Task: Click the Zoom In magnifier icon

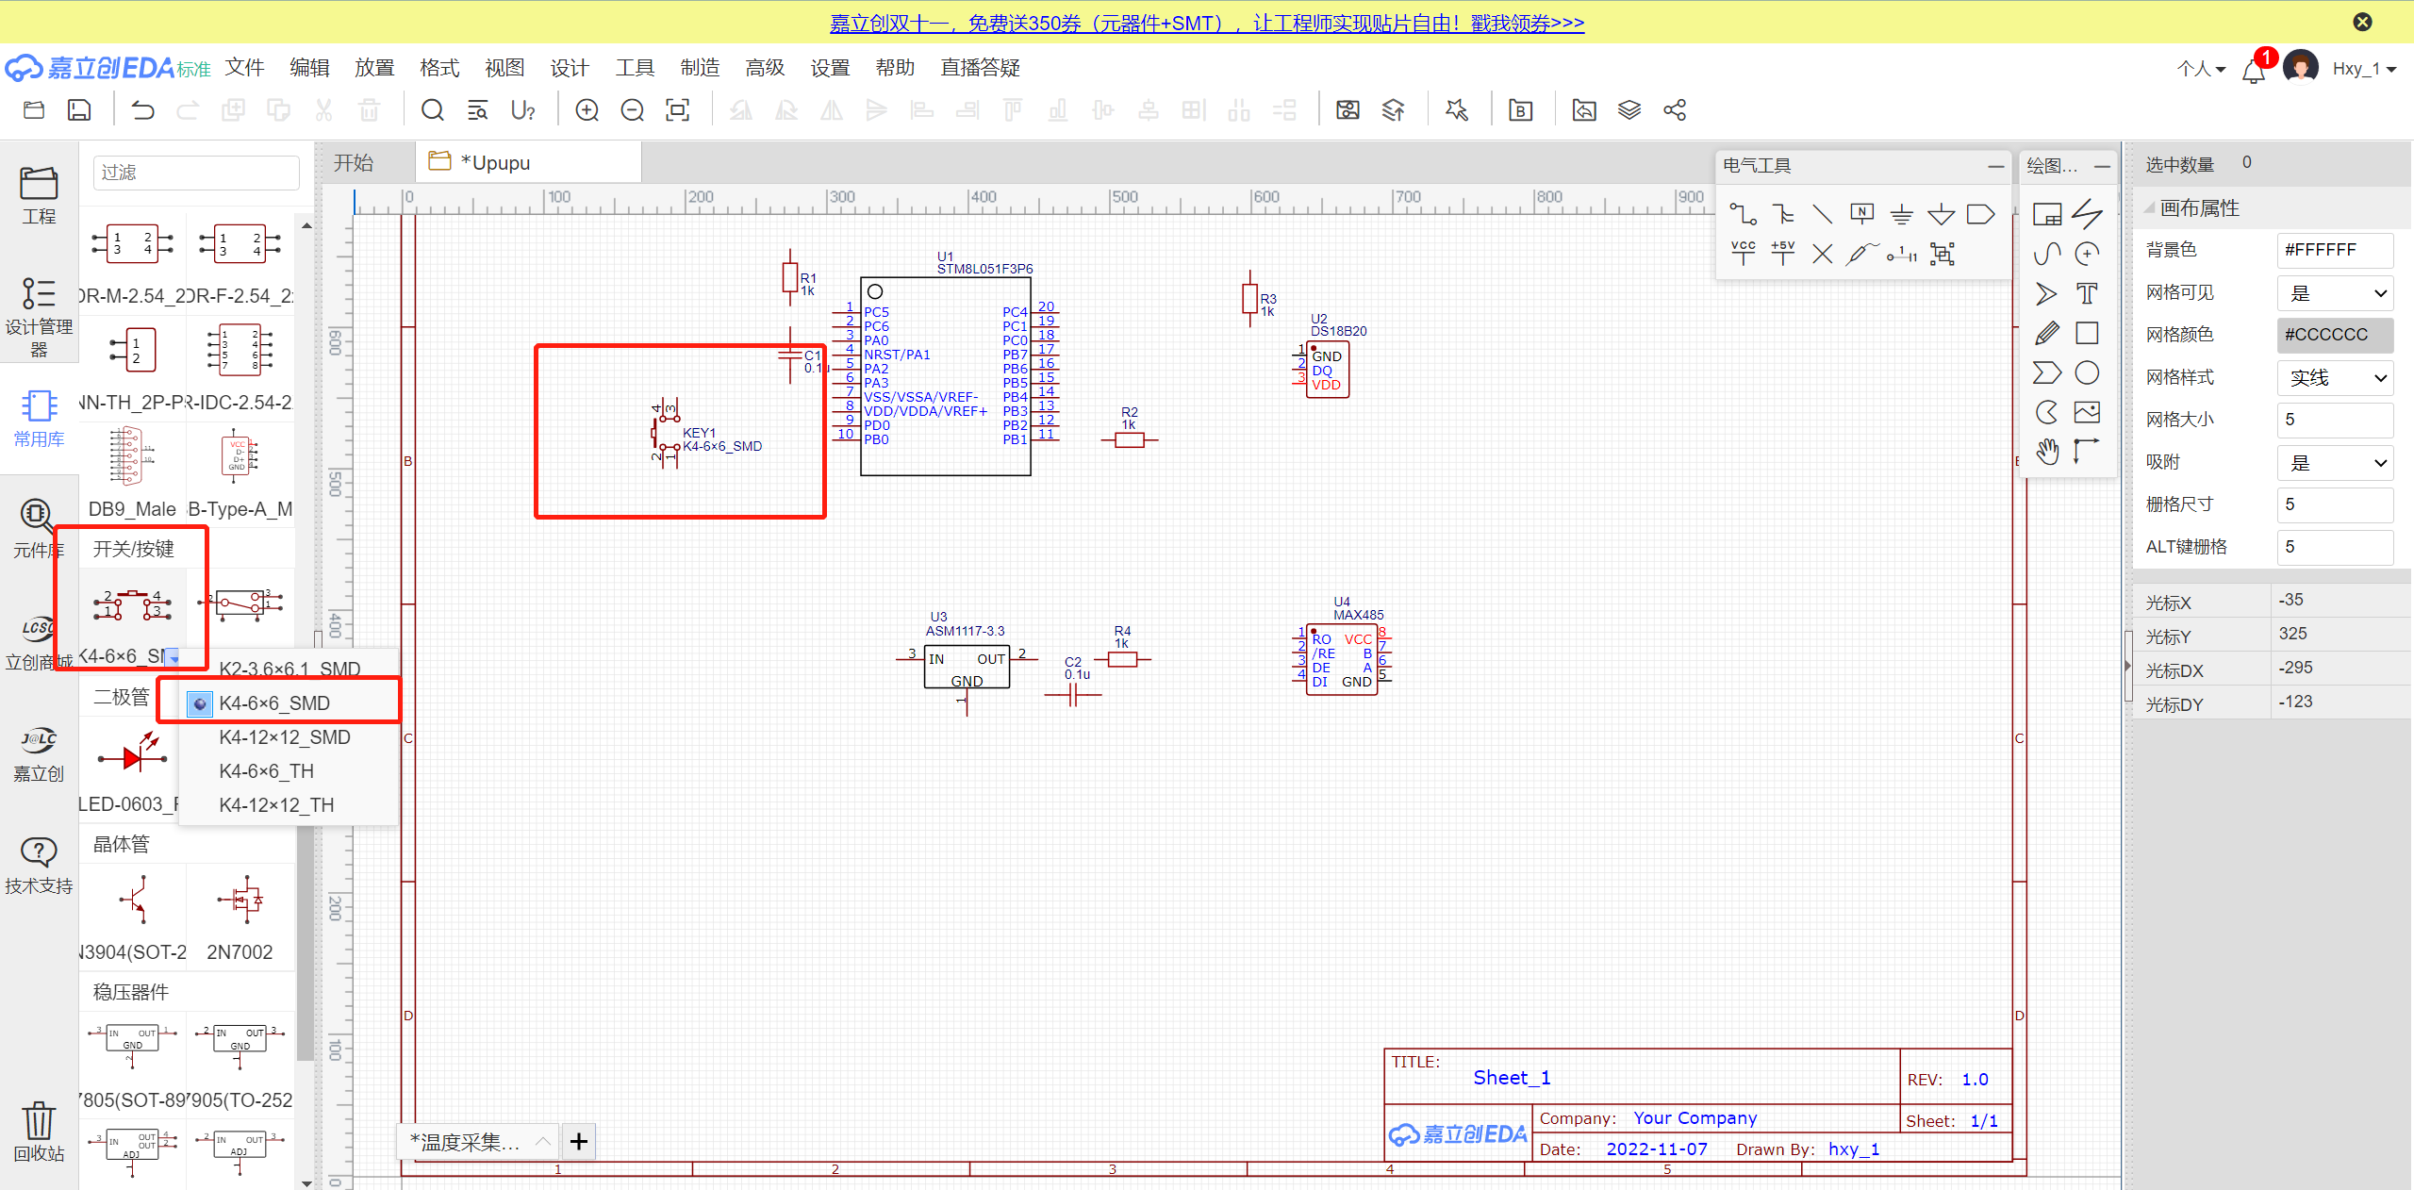Action: 587,110
